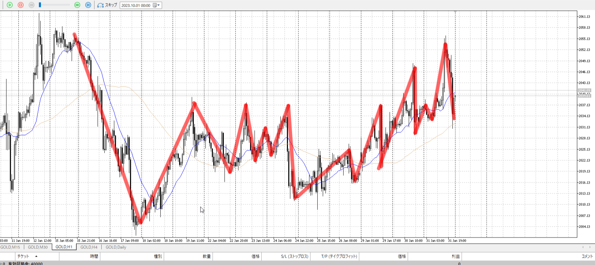Click the T/P (テイクプロフィット) column header
Viewport: 595px width, 265px height.
pyautogui.click(x=339, y=256)
